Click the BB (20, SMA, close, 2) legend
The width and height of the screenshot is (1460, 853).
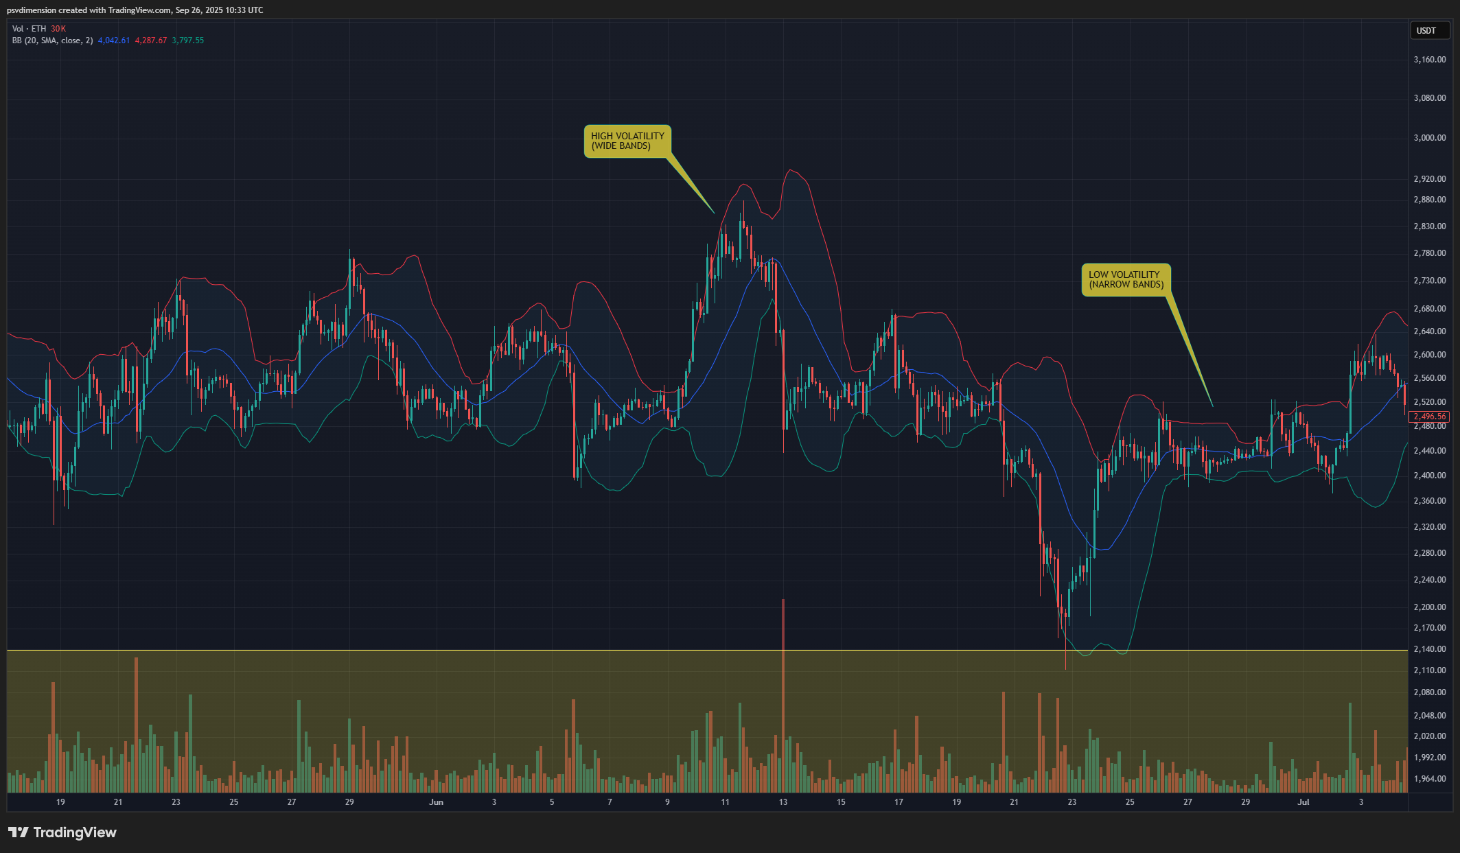click(x=52, y=40)
